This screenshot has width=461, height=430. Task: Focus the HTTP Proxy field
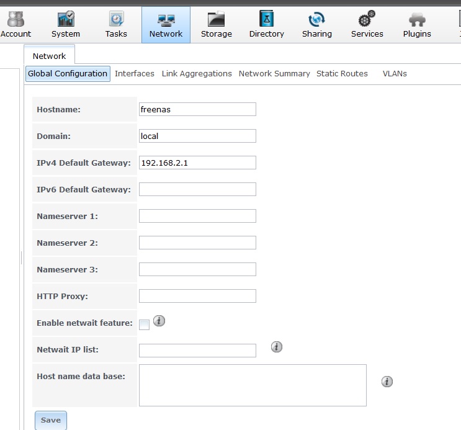point(197,296)
